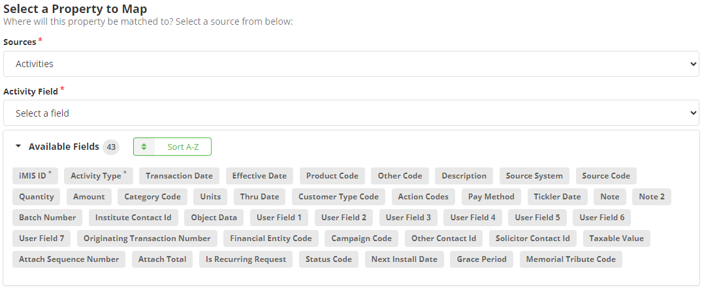Choose the Pay Method tag
The height and width of the screenshot is (288, 702).
[491, 197]
